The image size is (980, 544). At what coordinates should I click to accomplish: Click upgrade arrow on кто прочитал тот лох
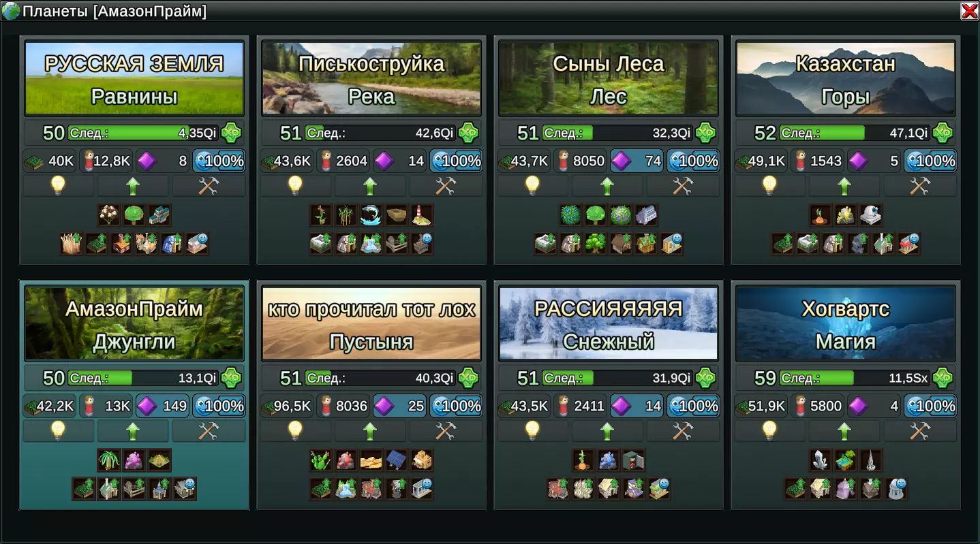click(x=370, y=430)
